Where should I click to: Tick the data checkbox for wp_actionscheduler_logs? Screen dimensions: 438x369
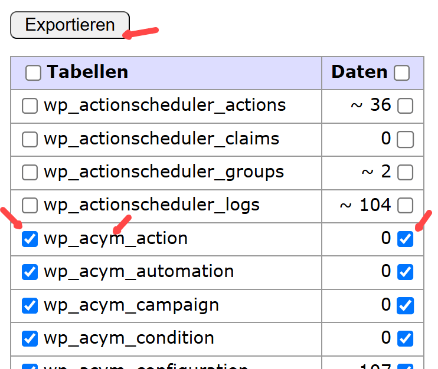pos(405,206)
